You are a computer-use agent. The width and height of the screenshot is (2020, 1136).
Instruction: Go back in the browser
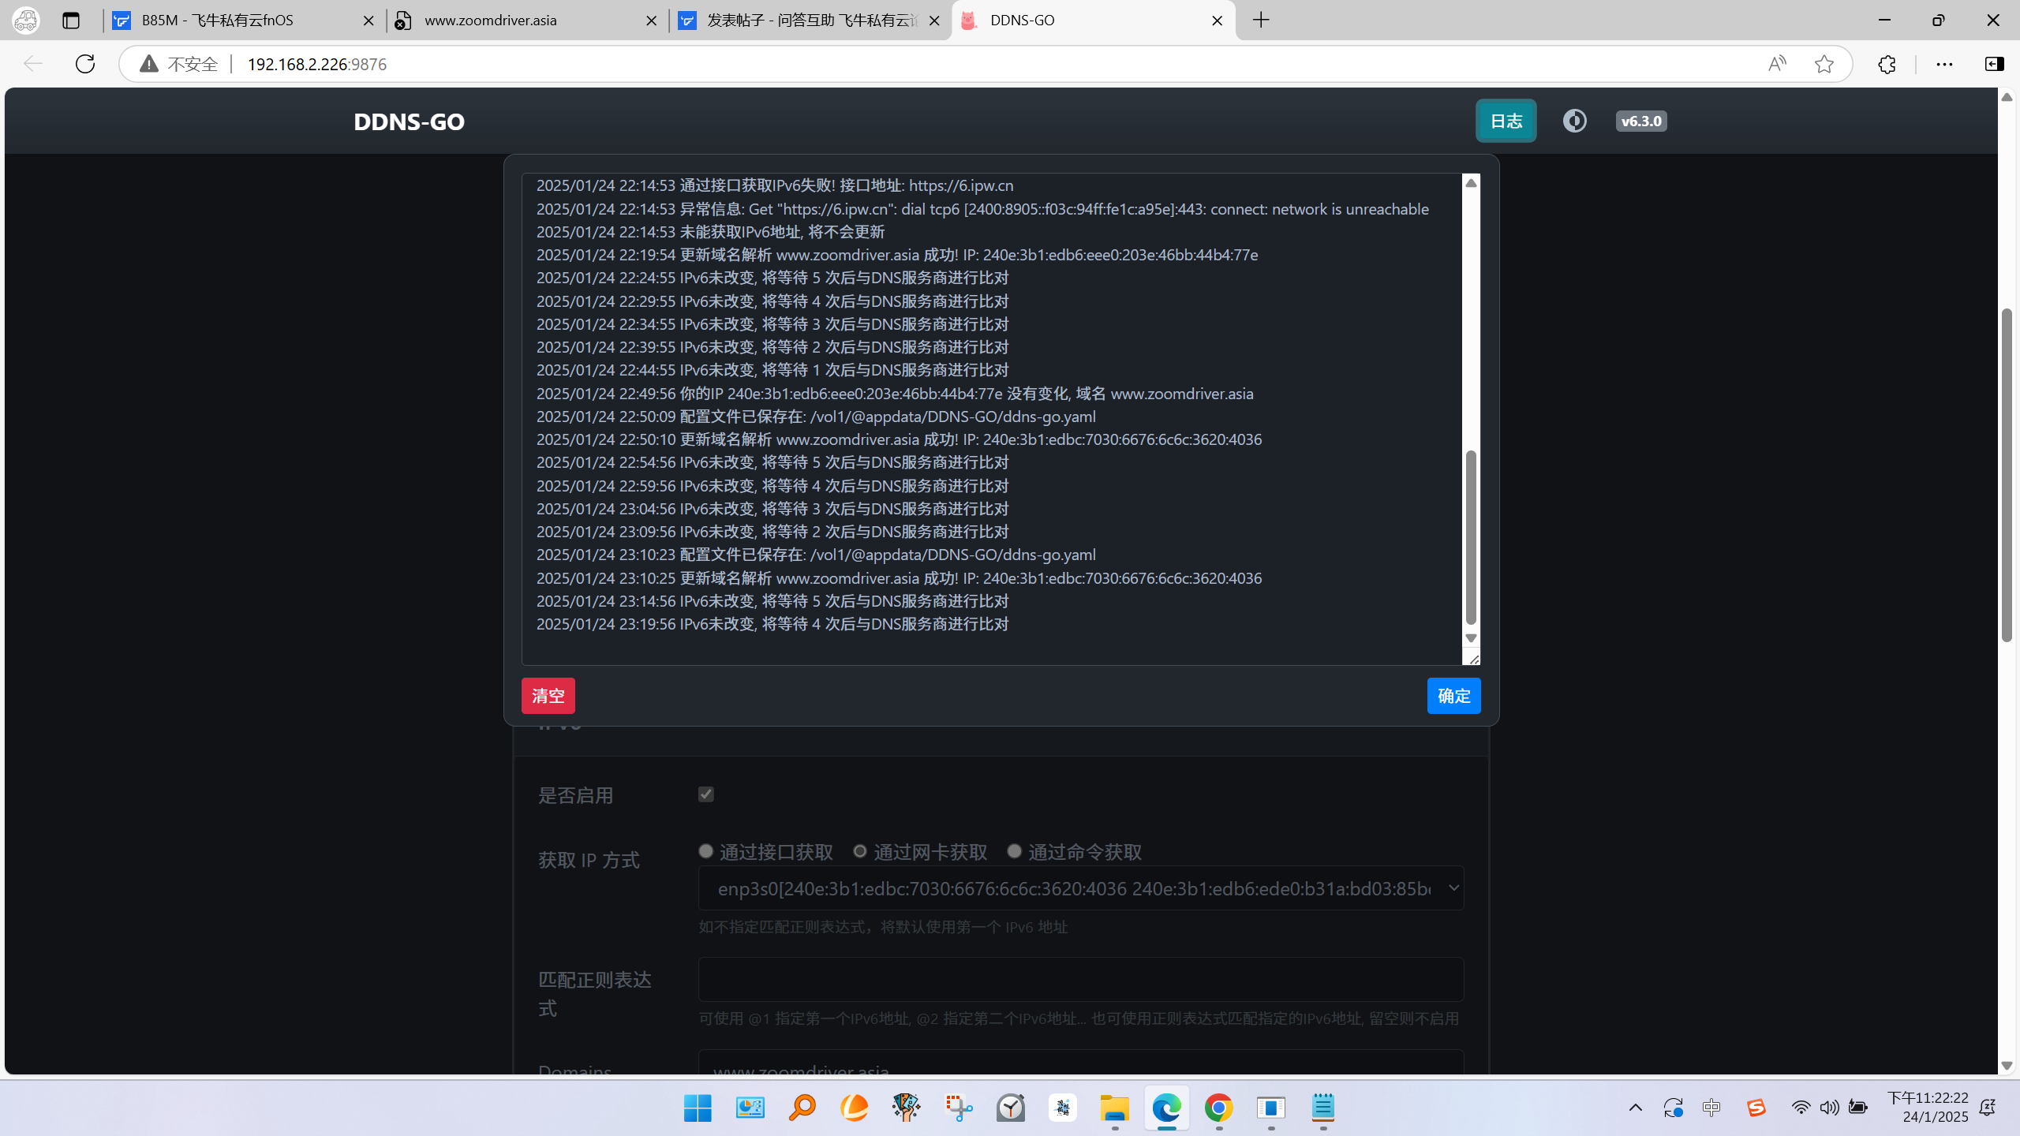(32, 64)
